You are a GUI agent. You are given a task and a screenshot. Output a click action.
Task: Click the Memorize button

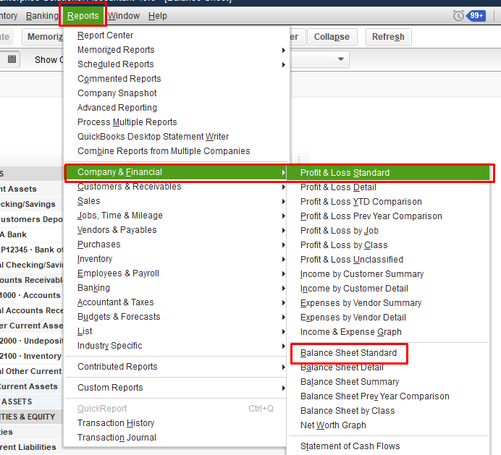tap(43, 37)
